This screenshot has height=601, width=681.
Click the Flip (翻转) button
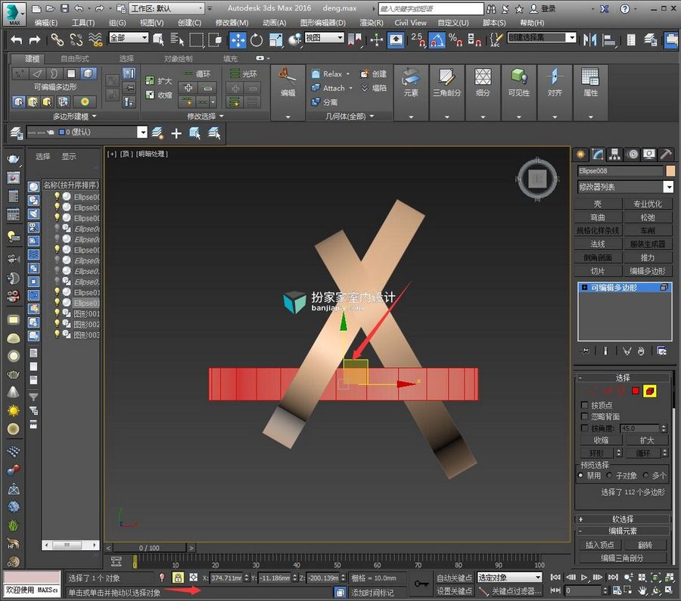pos(645,544)
